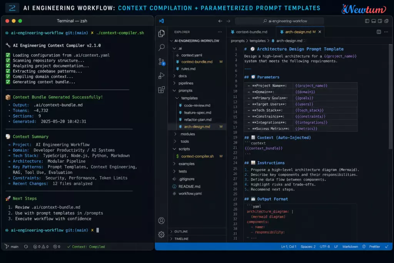This screenshot has height=263, width=394.
Task: Expand the tools folder
Action: coord(175,142)
